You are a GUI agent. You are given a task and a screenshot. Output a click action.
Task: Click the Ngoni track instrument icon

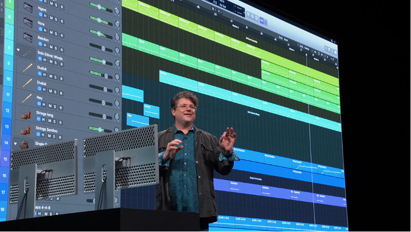point(28,8)
